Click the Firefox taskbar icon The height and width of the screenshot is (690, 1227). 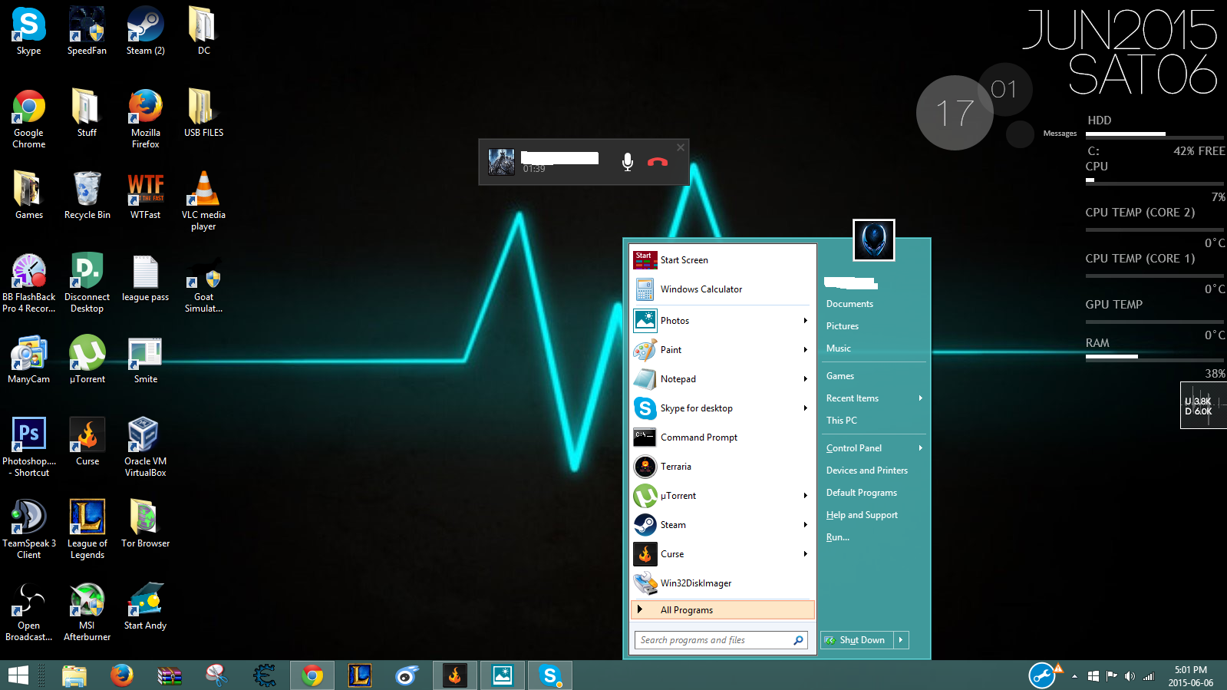[x=121, y=675]
